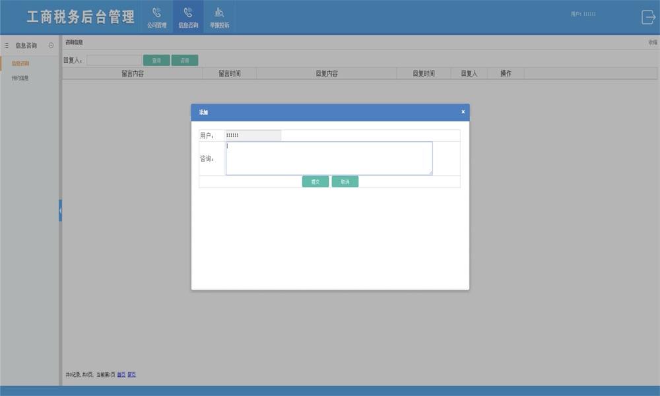The width and height of the screenshot is (660, 396).
Task: Close the 添加 dialog with the X
Action: (463, 112)
